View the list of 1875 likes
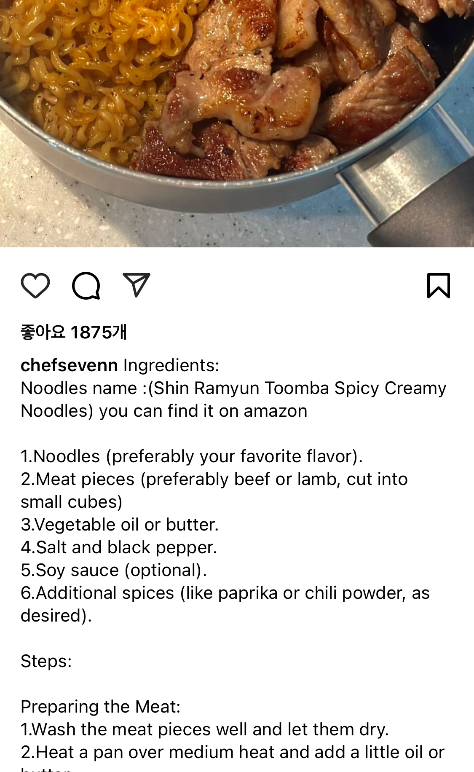The width and height of the screenshot is (474, 772). click(x=74, y=332)
